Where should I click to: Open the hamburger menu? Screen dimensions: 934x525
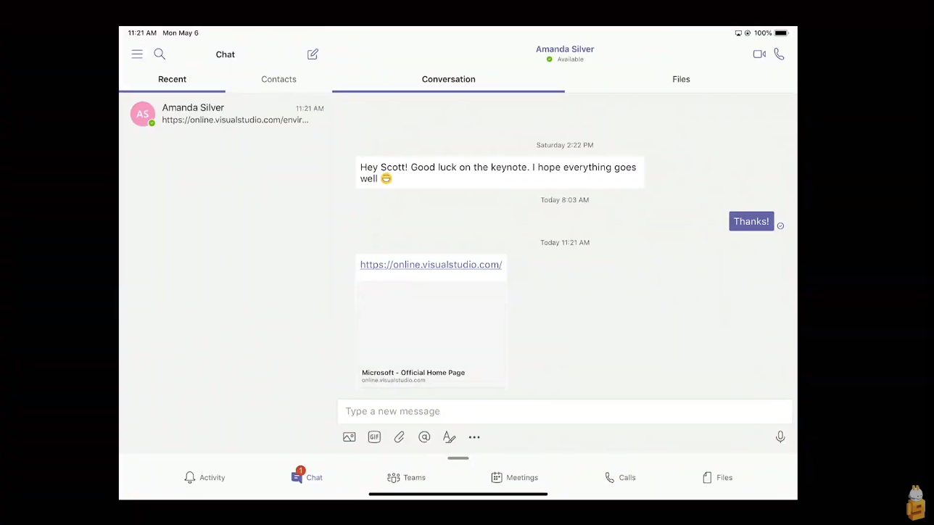coord(137,54)
